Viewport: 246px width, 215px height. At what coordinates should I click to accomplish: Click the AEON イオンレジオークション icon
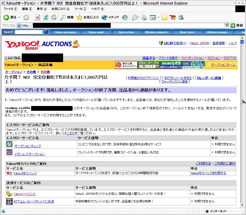click(9, 152)
